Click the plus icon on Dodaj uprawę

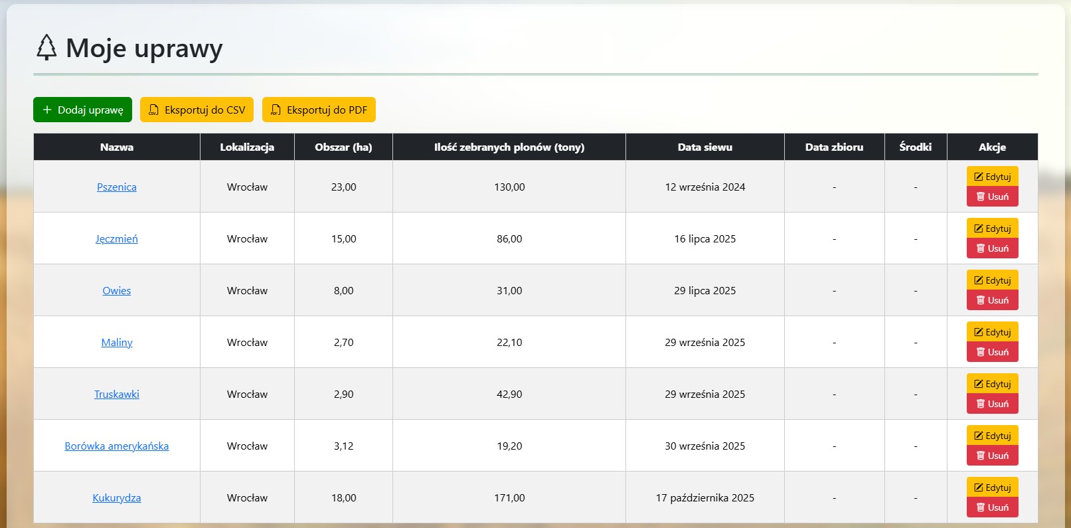click(x=47, y=110)
